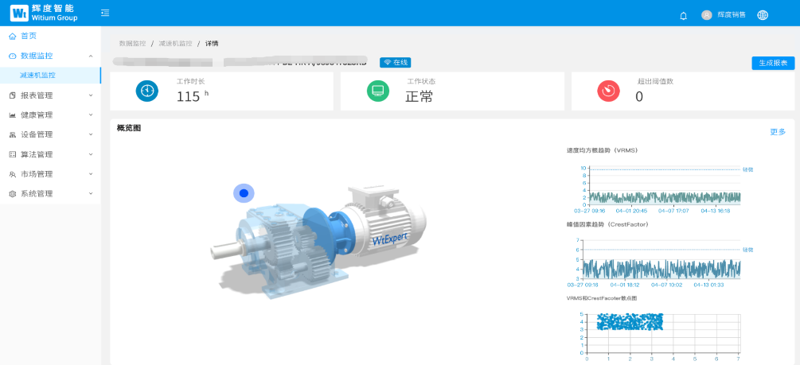Collapse the 数据监控 menu section
Viewport: 800px width, 365px height.
click(x=50, y=56)
